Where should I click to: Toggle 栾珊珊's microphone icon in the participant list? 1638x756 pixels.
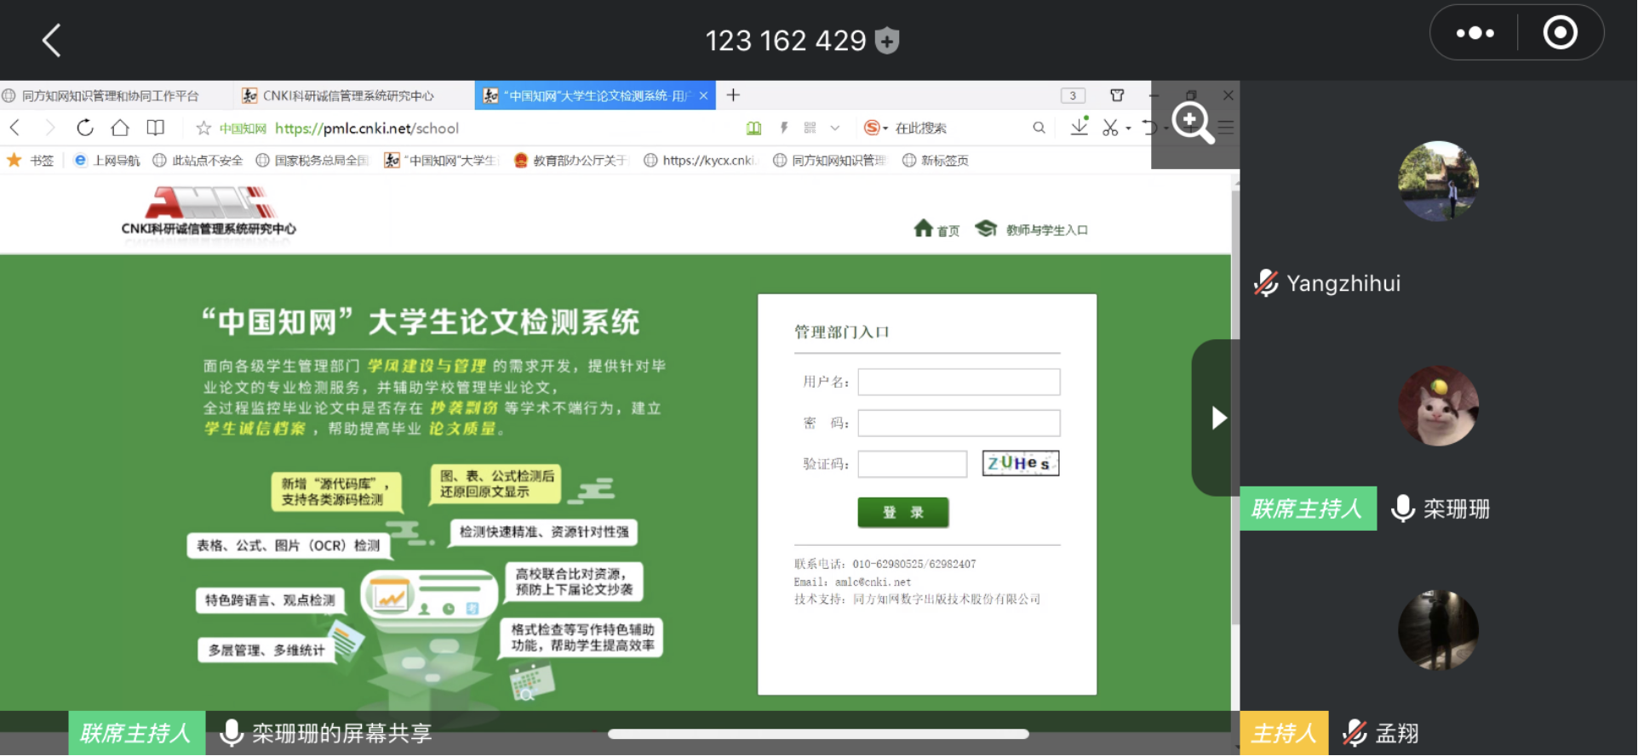click(x=1402, y=509)
